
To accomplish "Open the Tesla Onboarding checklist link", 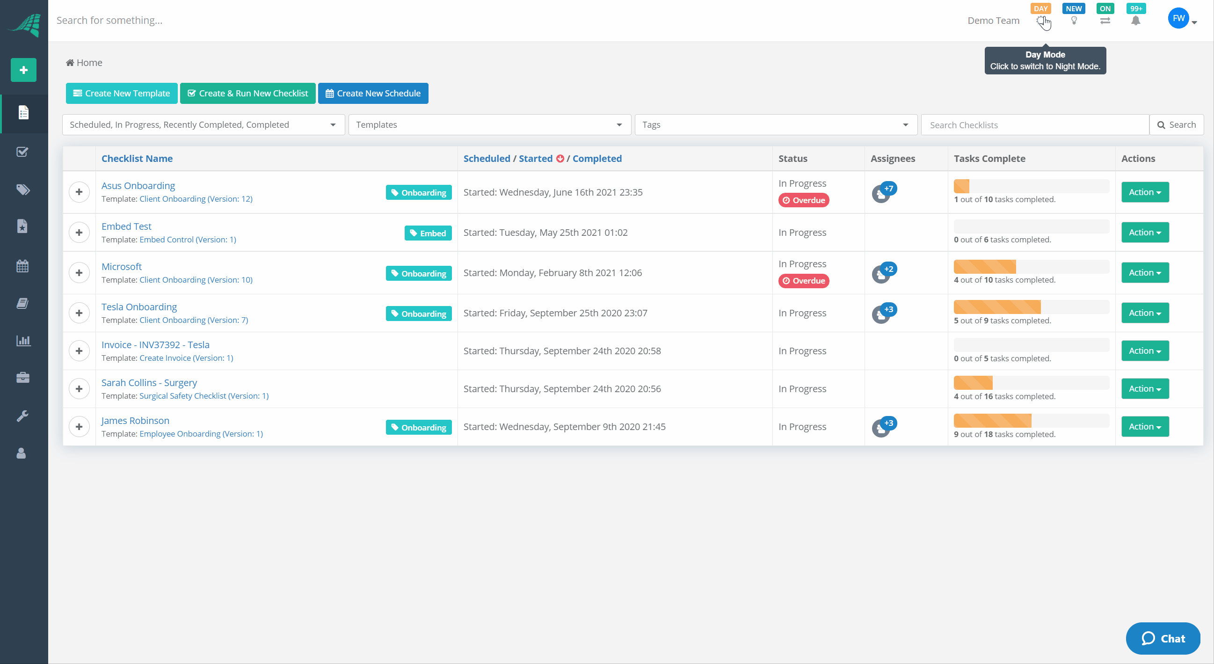I will point(139,307).
